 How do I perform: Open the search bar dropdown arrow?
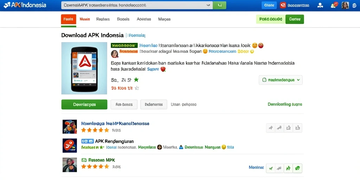coord(208,5)
